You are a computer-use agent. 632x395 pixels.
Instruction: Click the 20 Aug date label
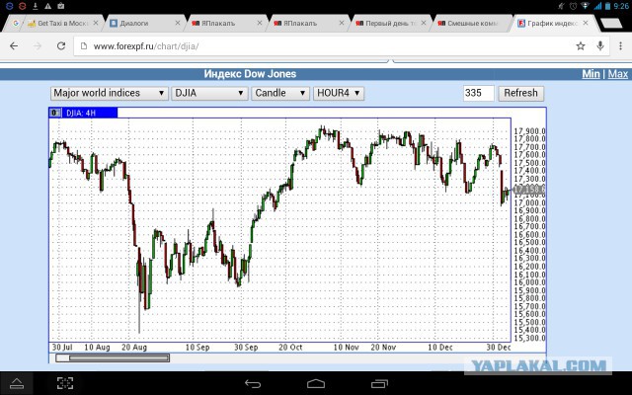[134, 347]
